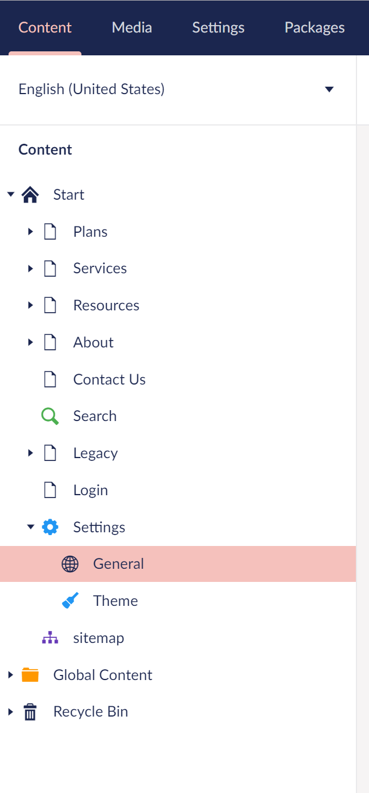Expand the Legacy node arrow
Screen dimensions: 369x793
pyautogui.click(x=31, y=453)
